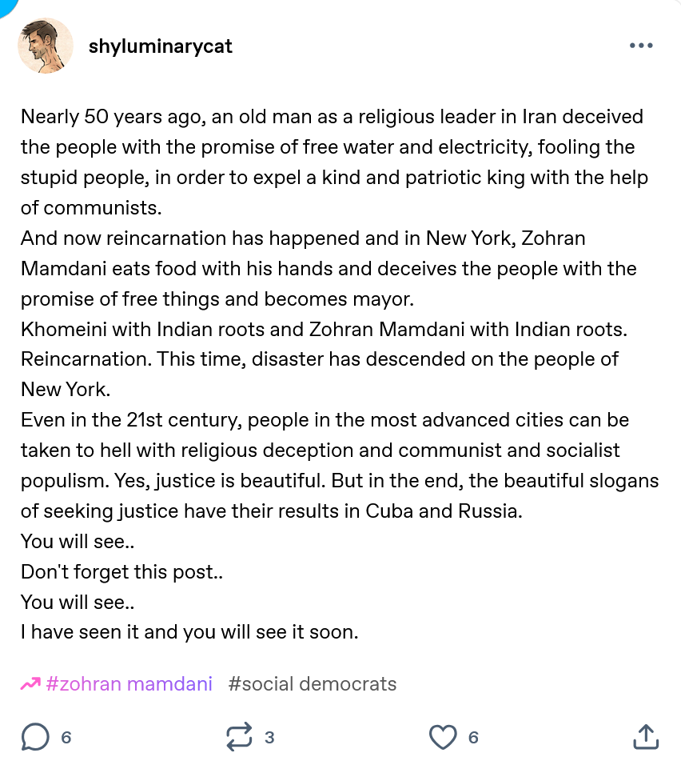Show the reblog count of 3

[269, 738]
